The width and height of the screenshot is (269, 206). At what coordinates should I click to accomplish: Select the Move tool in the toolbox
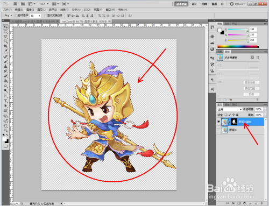point(6,27)
